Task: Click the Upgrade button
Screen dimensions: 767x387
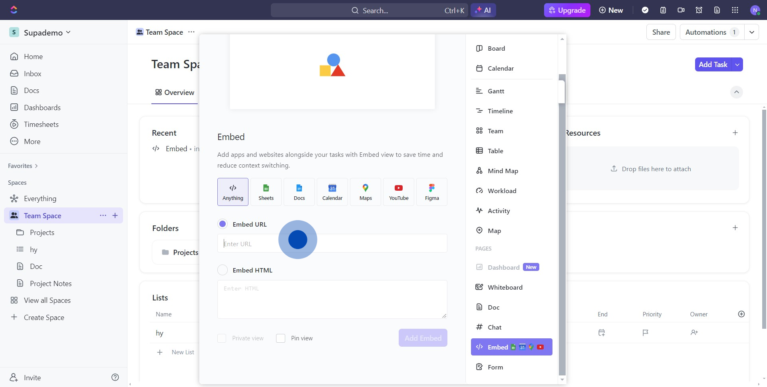Action: click(567, 10)
